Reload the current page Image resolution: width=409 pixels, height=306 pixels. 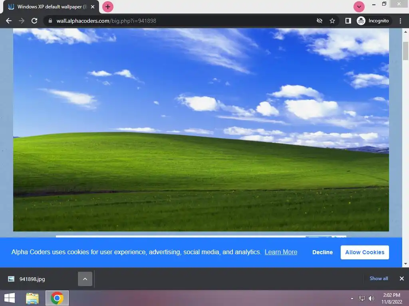pyautogui.click(x=34, y=21)
